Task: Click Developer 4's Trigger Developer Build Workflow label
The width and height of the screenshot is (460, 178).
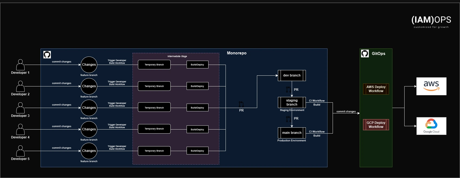Action: (x=117, y=126)
